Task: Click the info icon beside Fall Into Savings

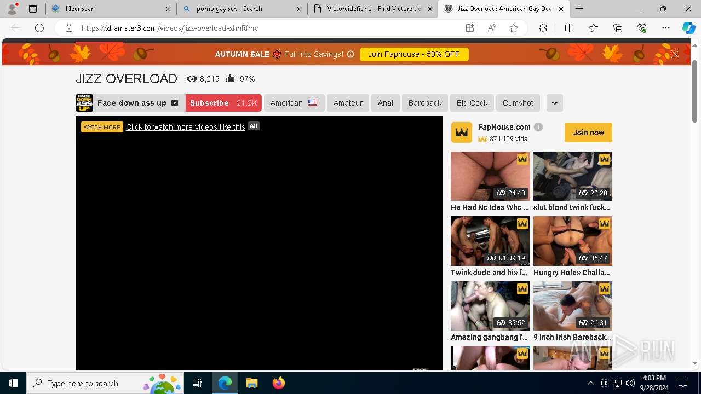Action: pos(350,54)
